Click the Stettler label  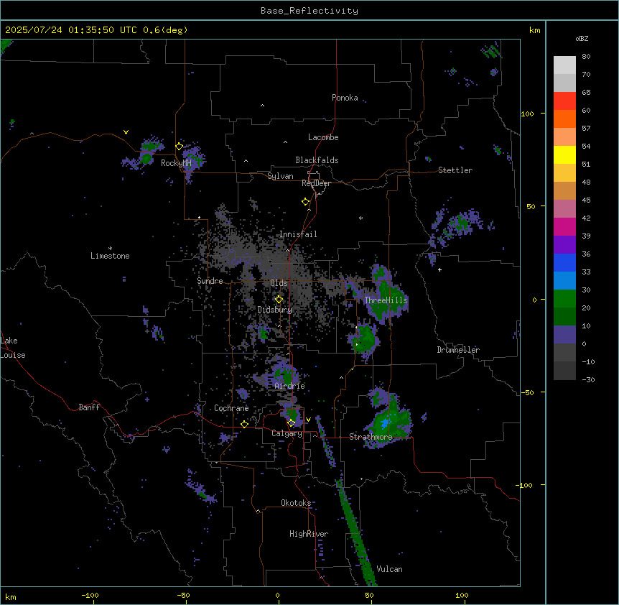point(455,170)
